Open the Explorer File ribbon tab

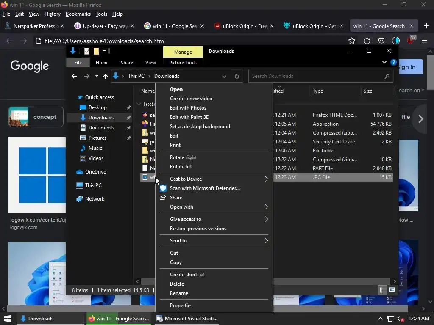point(78,63)
